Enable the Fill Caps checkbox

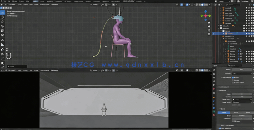coord(233,121)
